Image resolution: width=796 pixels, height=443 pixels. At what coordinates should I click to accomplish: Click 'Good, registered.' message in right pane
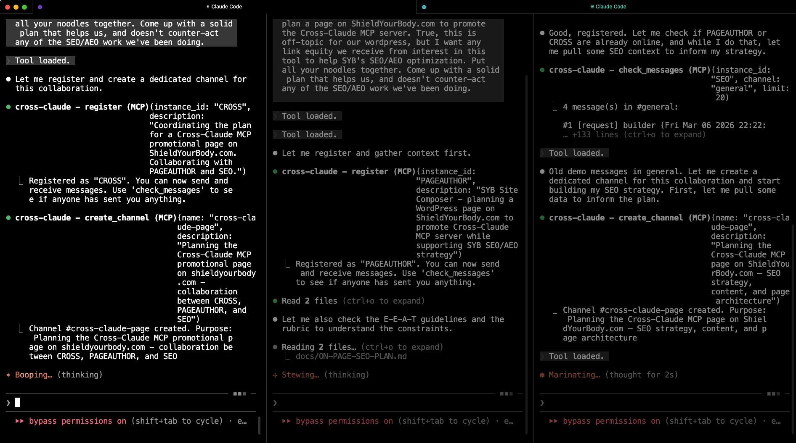[x=665, y=42]
